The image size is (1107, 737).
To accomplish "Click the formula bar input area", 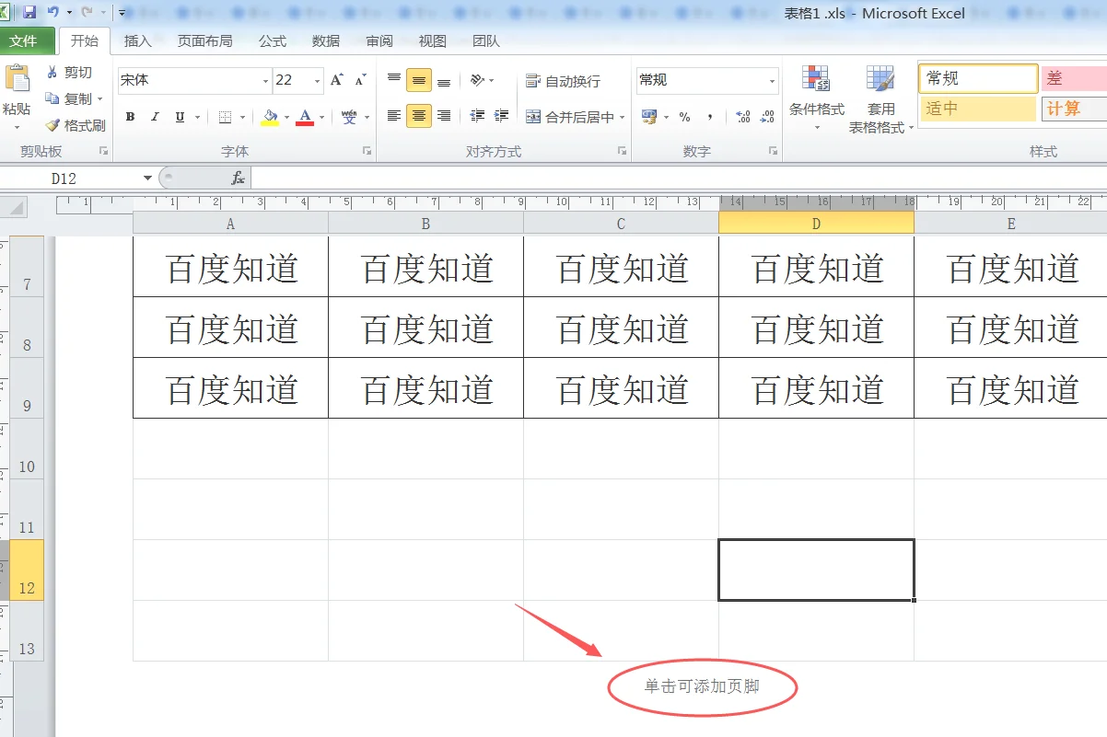I will tap(678, 178).
